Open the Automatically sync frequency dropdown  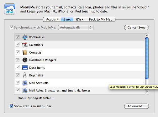[x=76, y=27]
